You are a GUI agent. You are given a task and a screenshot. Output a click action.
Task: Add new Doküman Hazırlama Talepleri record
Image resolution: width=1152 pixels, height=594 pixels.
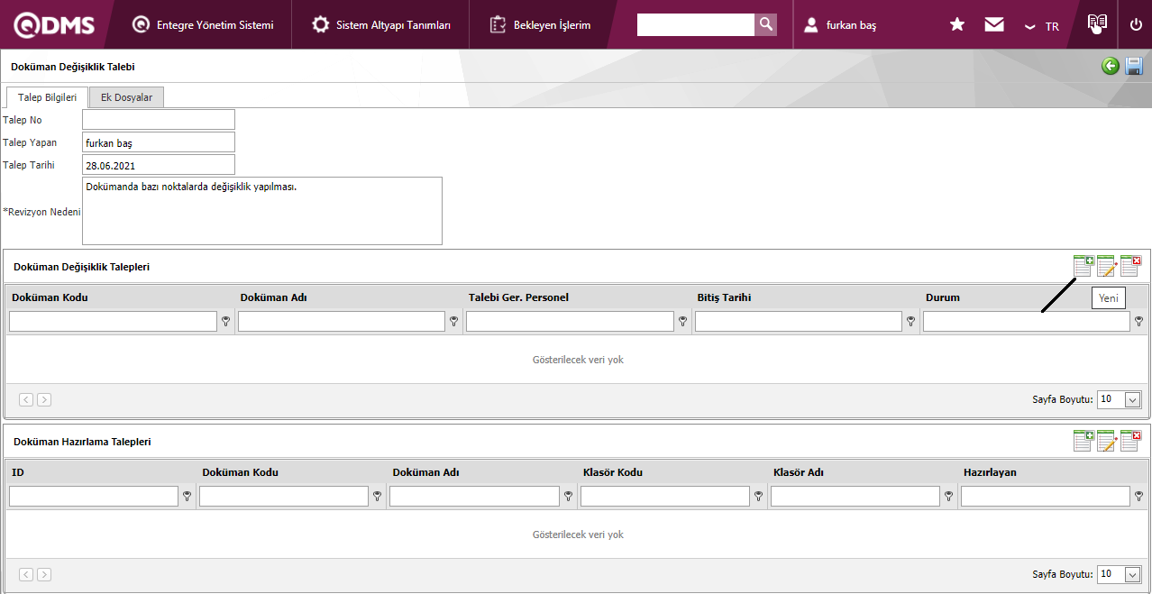click(1083, 441)
